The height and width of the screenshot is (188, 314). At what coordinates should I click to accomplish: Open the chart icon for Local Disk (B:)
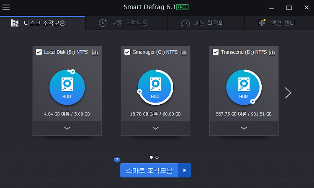click(95, 52)
